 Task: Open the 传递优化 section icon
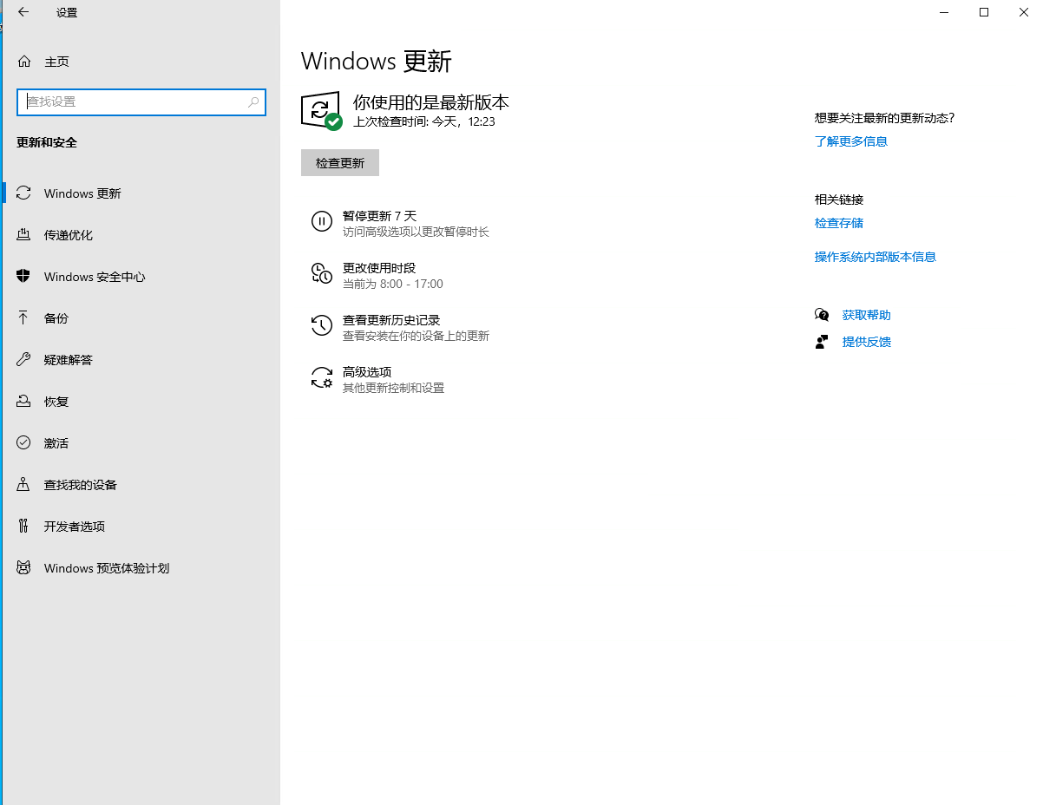click(24, 235)
